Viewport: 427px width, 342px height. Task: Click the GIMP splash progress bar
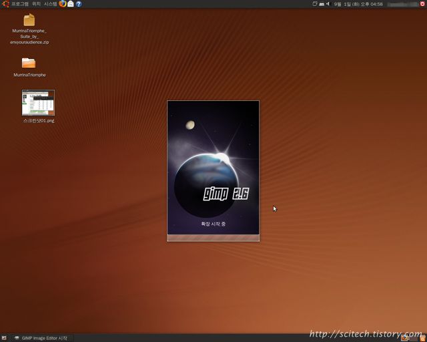click(x=213, y=238)
